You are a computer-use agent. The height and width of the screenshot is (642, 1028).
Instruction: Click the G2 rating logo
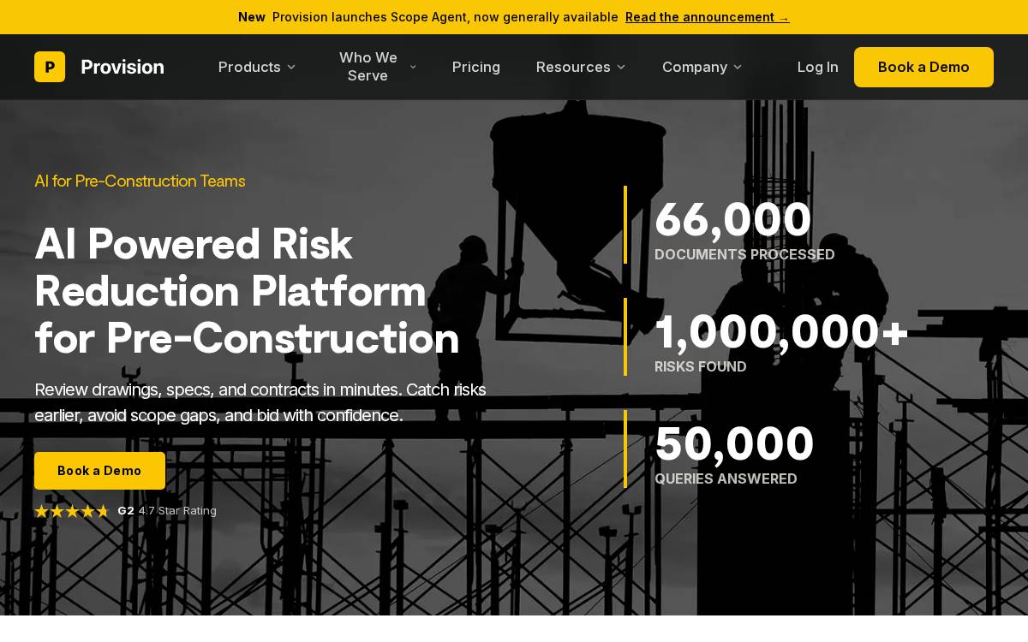click(126, 511)
